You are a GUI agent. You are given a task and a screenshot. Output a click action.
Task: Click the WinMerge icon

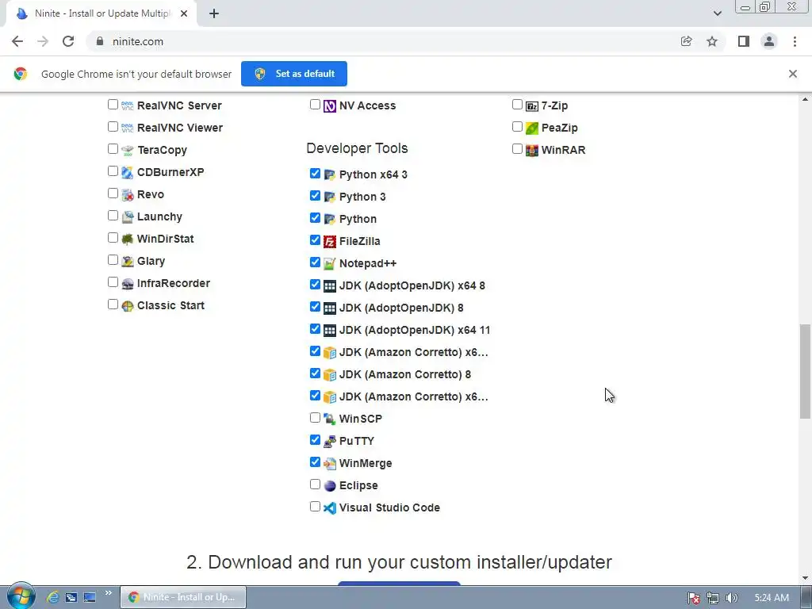point(330,463)
